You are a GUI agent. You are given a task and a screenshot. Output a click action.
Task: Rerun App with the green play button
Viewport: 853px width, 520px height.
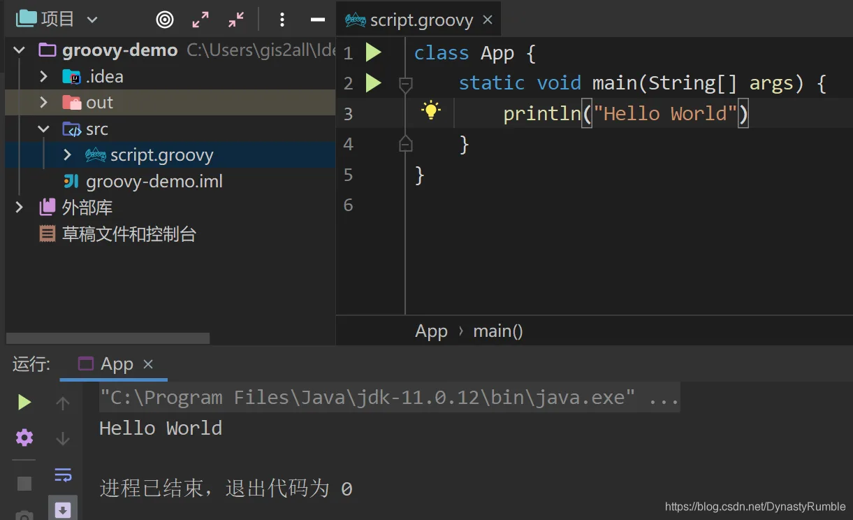click(24, 402)
